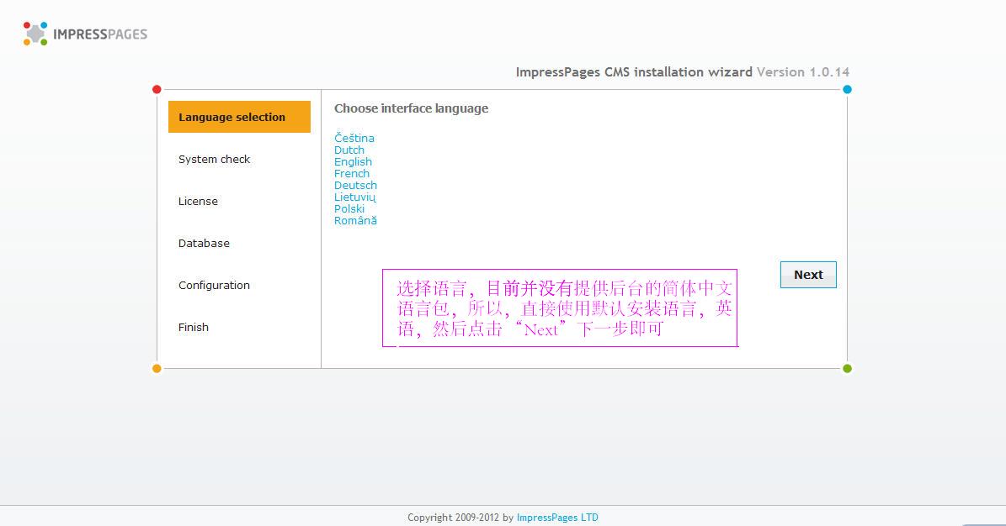Go to the Database step
Viewport: 1006px width, 526px height.
coord(204,243)
